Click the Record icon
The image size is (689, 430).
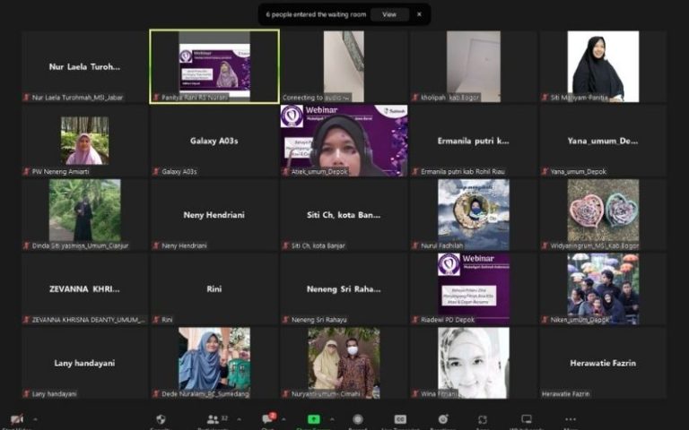[357, 419]
